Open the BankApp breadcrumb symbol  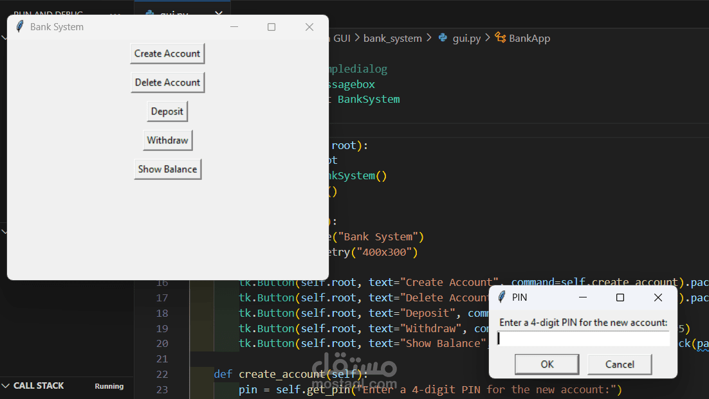coord(529,39)
